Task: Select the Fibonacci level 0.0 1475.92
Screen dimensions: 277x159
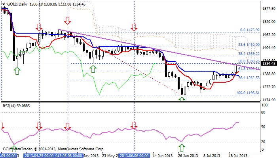Action: pyautogui.click(x=250, y=30)
